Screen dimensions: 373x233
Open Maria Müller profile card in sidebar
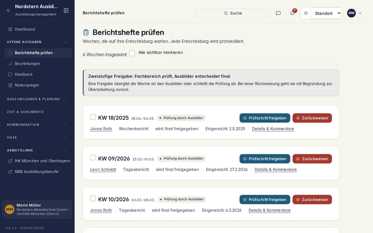point(37,209)
